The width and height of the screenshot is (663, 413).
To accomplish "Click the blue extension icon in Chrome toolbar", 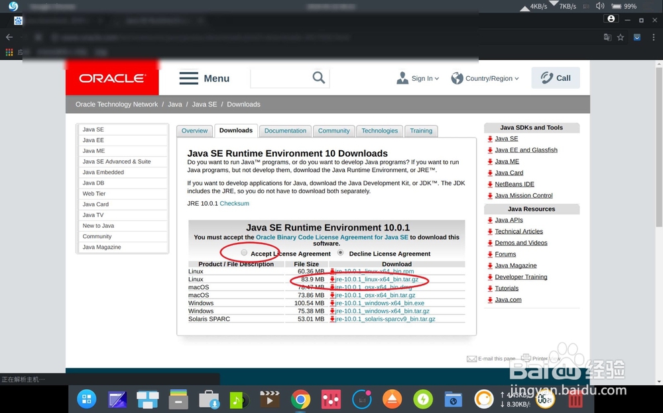I will pyautogui.click(x=636, y=37).
